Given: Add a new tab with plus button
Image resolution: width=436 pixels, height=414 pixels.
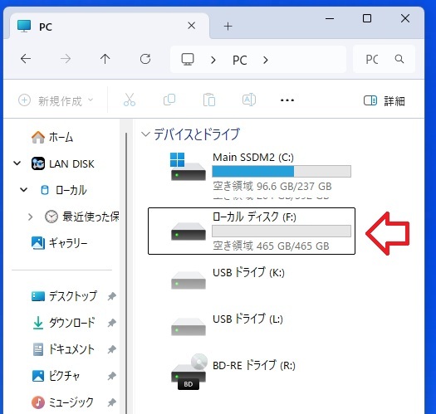Looking at the screenshot, I should click(x=228, y=27).
